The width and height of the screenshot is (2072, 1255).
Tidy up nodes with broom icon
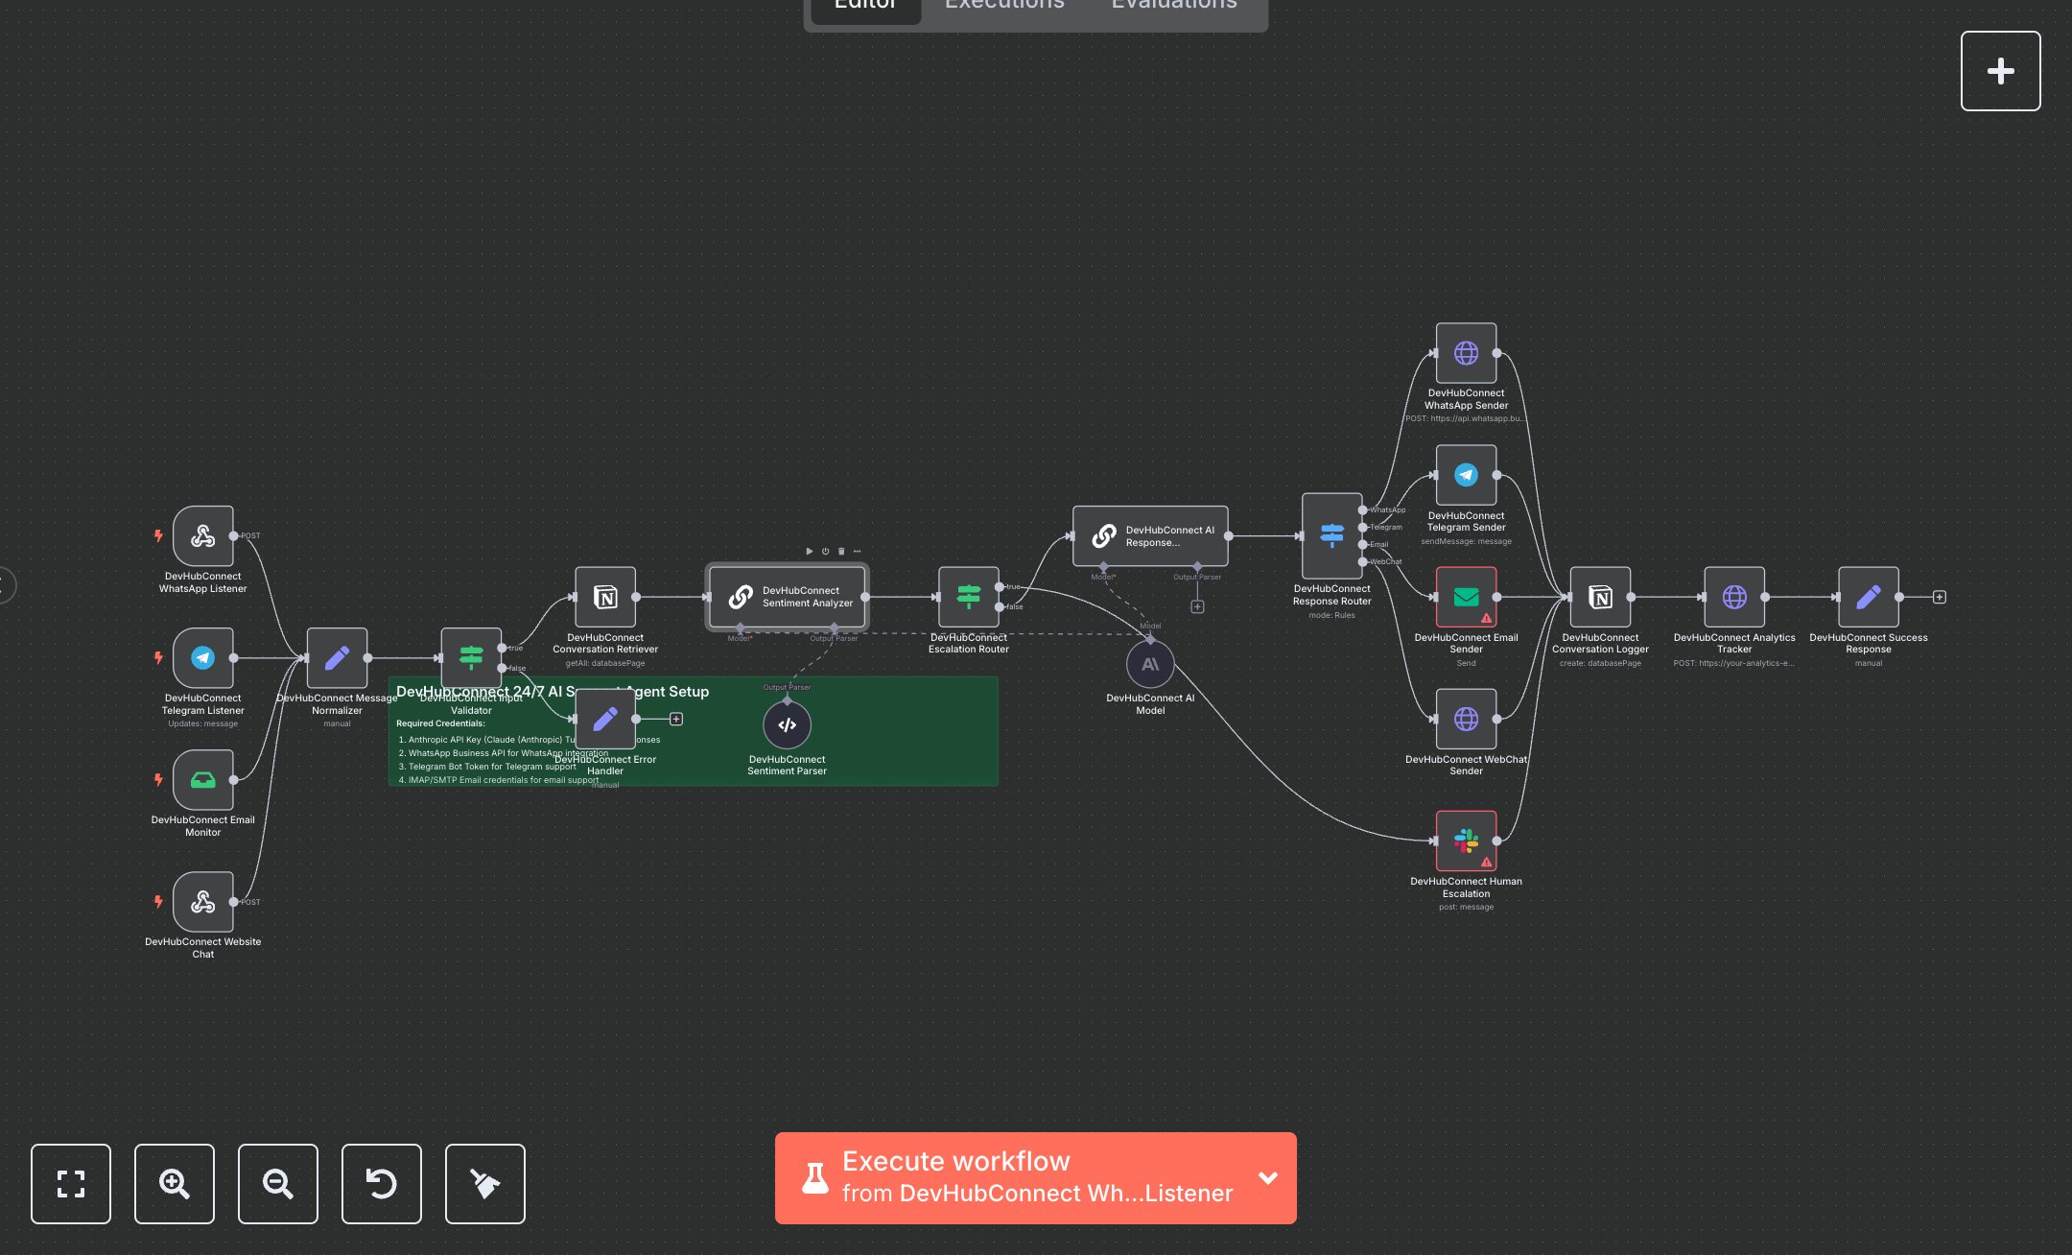pos(484,1184)
